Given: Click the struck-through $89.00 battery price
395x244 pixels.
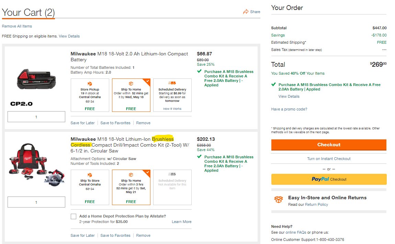Looking at the screenshot, I should pos(203,60).
